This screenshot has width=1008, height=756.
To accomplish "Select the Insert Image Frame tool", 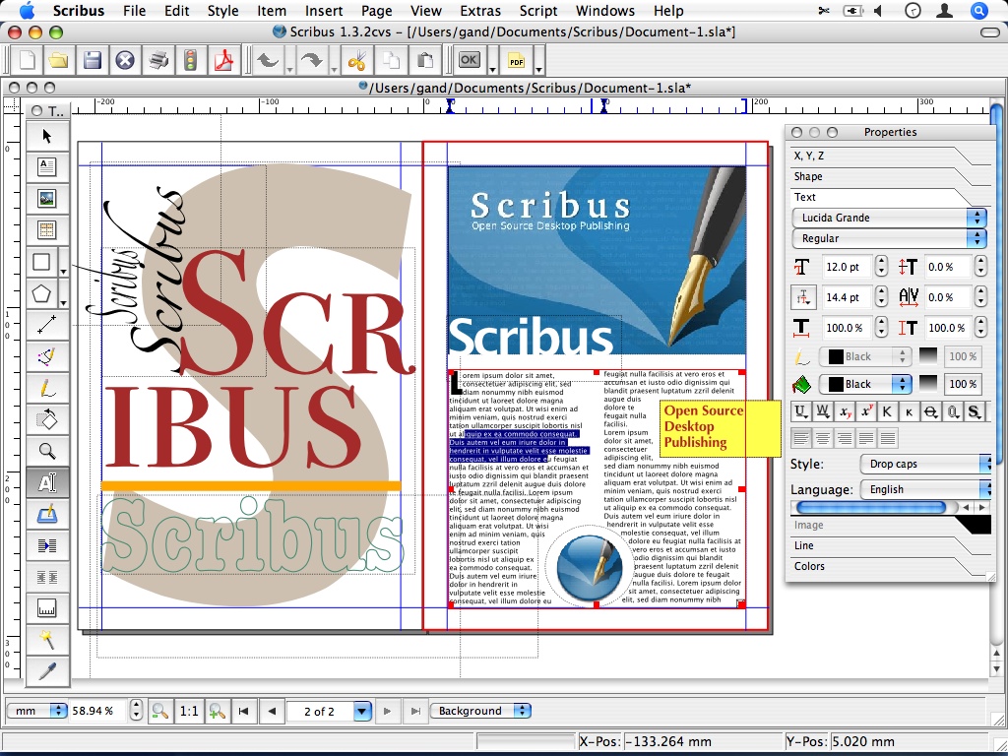I will 46,199.
